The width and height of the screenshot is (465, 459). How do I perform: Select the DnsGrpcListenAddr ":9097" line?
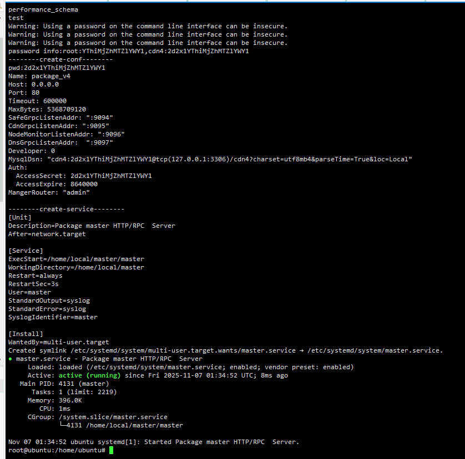tap(60, 142)
